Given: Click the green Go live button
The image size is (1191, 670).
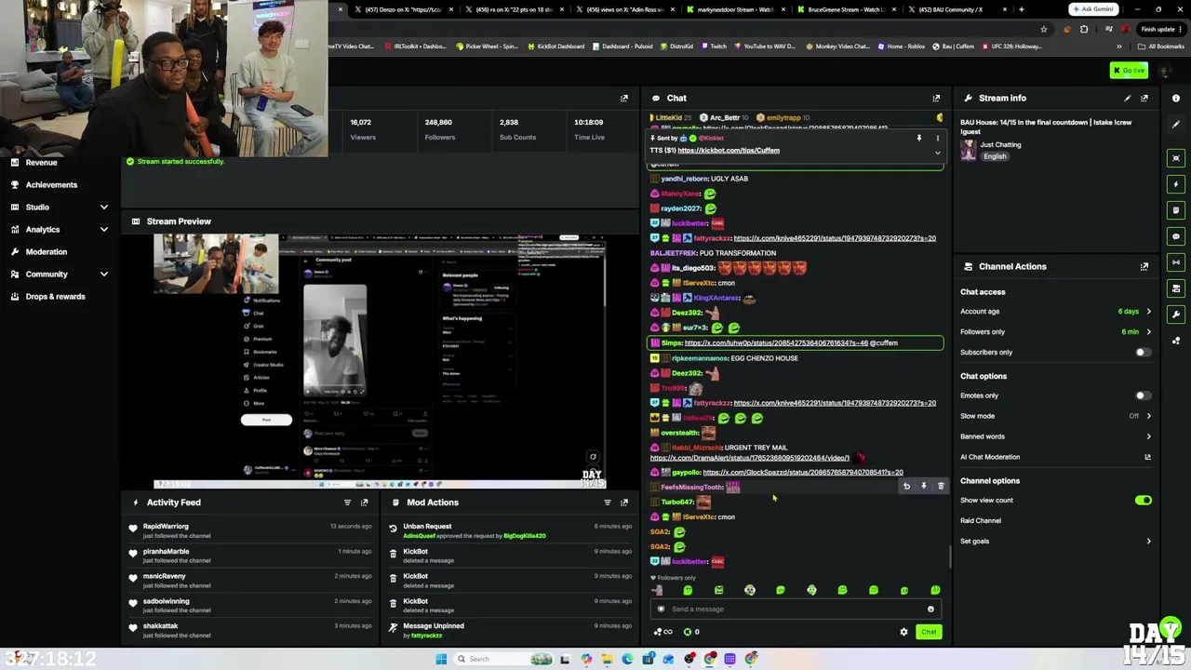Looking at the screenshot, I should coord(1129,71).
